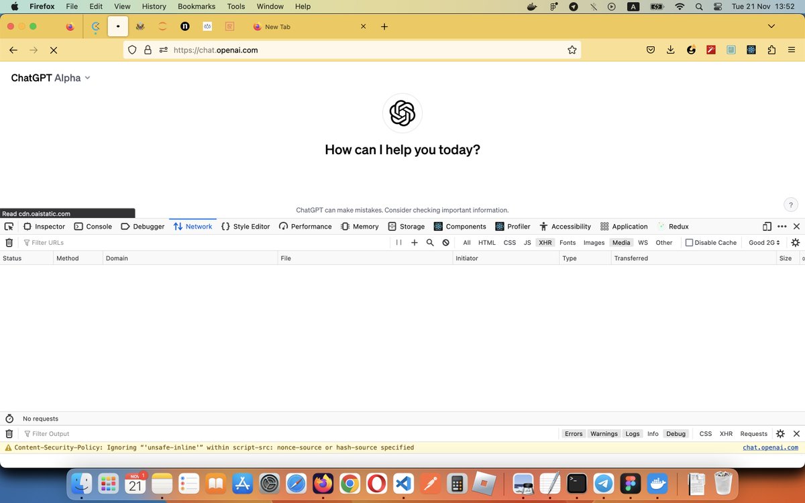Open the Firefox hamburger menu
This screenshot has height=503, width=805.
point(791,50)
